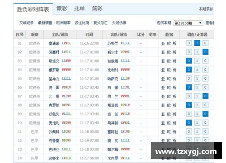Click home team 克罗地 in row 08
This screenshot has height=163, width=226.
click(54, 105)
